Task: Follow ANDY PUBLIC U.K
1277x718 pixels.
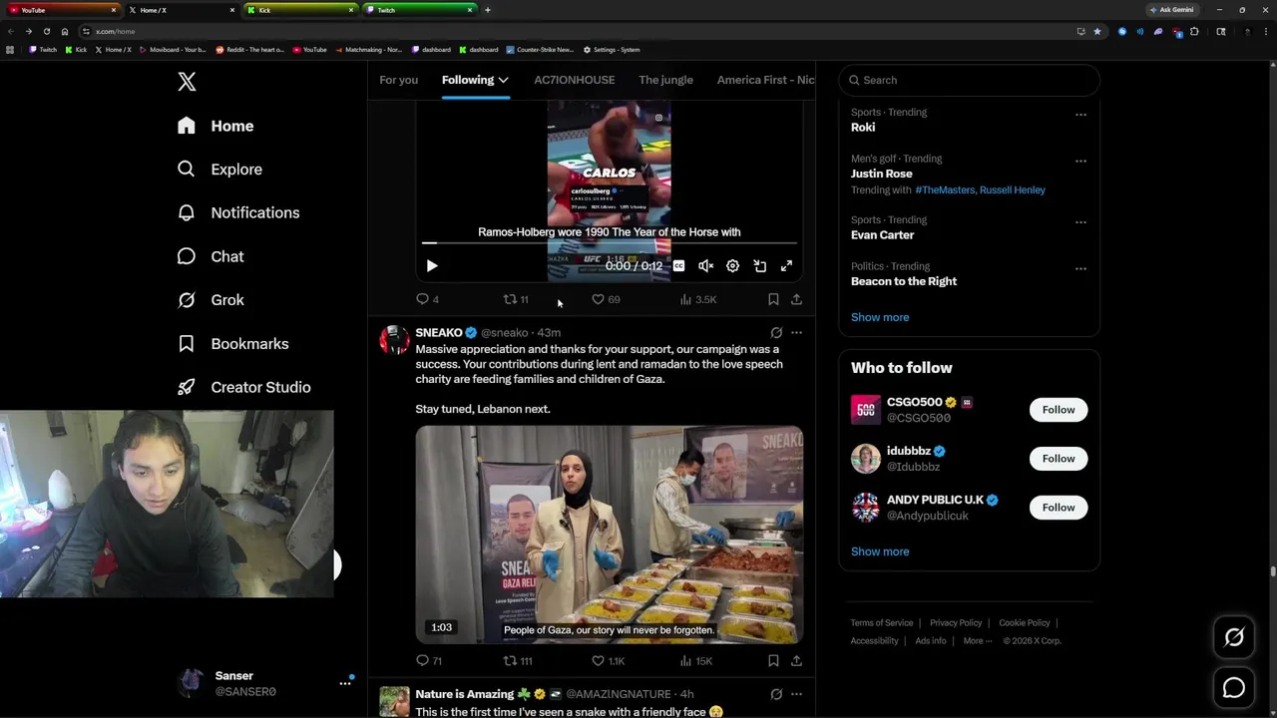Action: tap(1059, 508)
